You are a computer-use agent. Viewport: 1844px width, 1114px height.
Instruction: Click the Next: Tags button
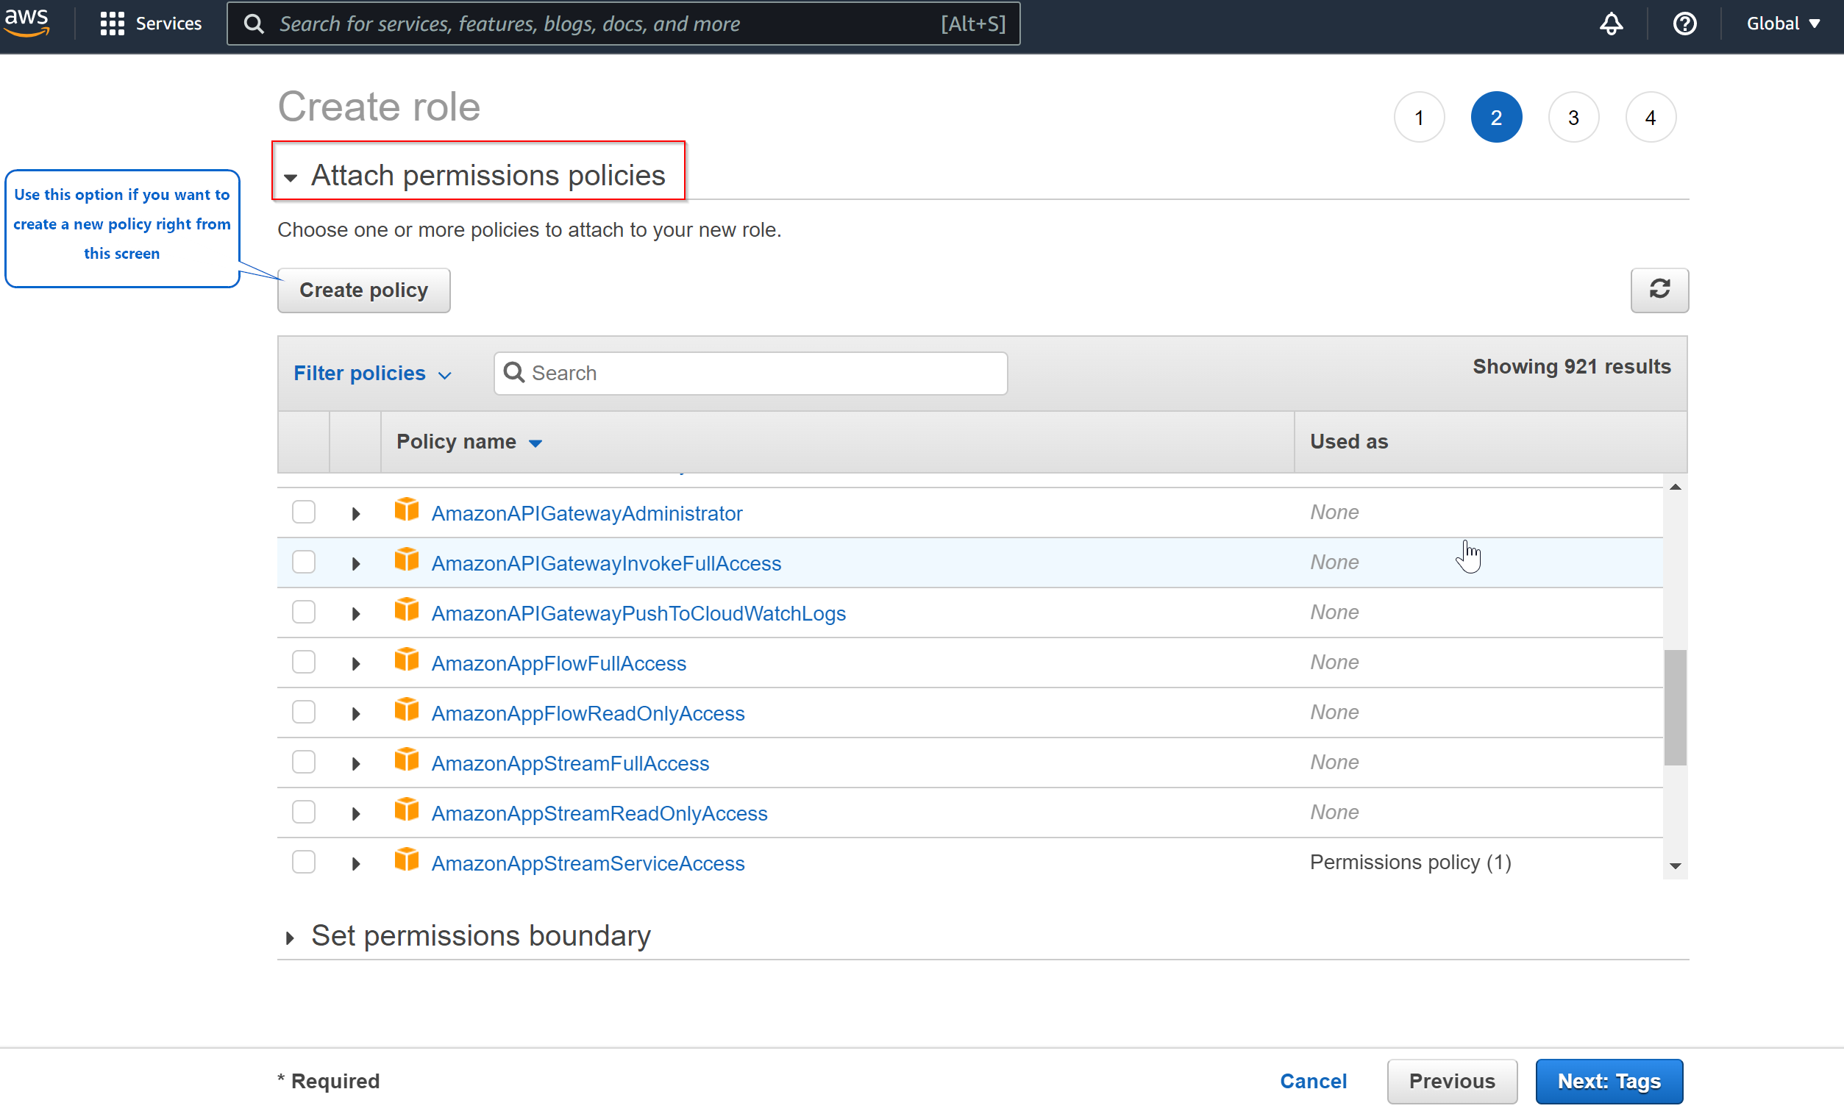(1609, 1080)
